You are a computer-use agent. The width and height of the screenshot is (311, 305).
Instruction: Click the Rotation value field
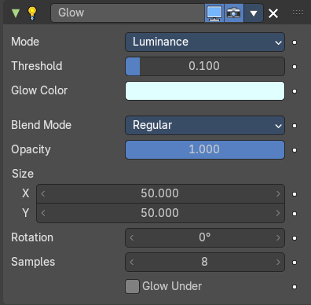pos(205,237)
